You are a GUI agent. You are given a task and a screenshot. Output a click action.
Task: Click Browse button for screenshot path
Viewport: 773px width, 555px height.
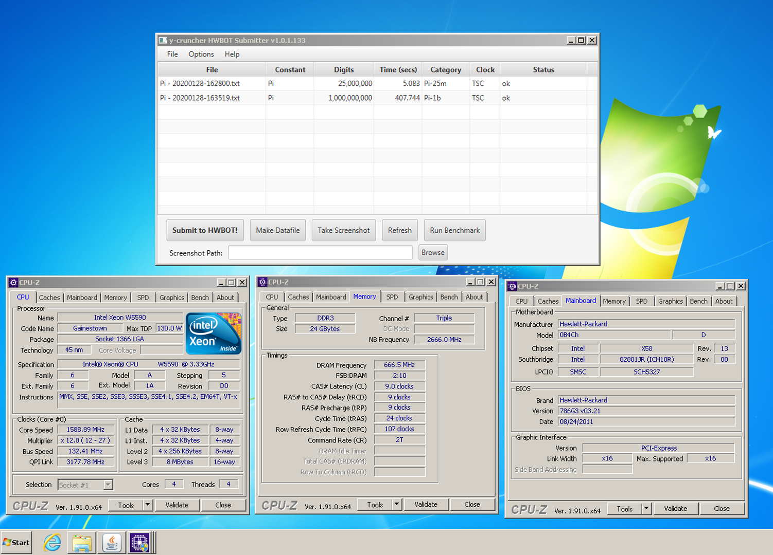coord(433,252)
